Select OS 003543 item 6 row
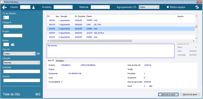Image resolution: width=203 pixels, height=99 pixels. tap(121, 37)
